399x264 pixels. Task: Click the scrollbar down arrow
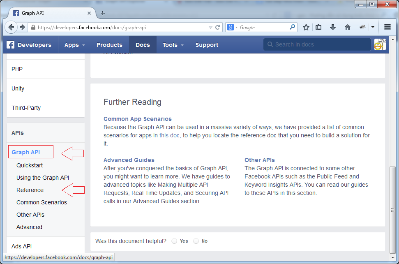[392, 258]
